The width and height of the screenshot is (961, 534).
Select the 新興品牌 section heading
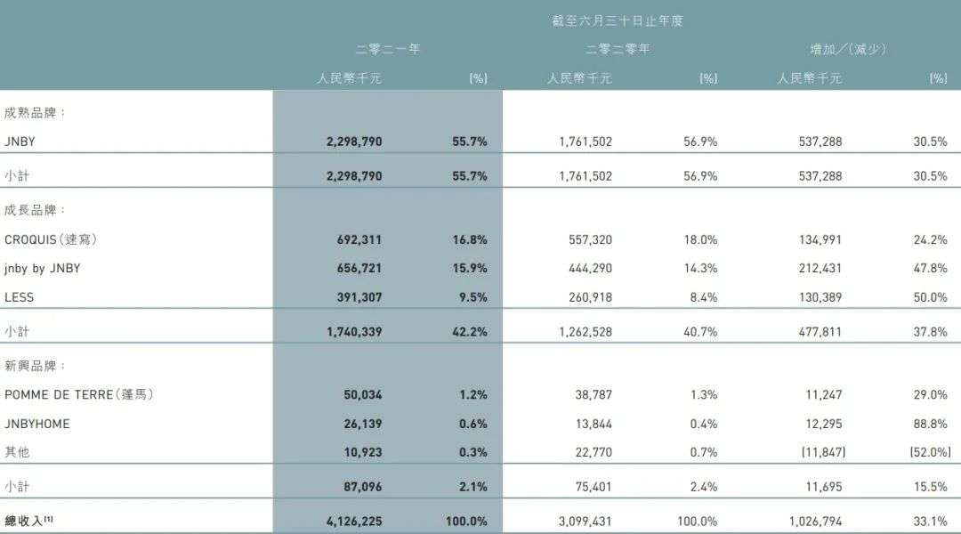coord(36,366)
